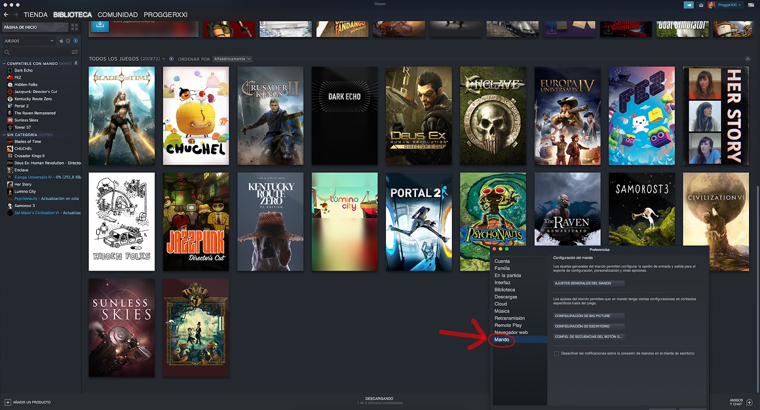This screenshot has width=760, height=410.
Task: Select Navegador web in Preferencias
Action: click(x=511, y=333)
